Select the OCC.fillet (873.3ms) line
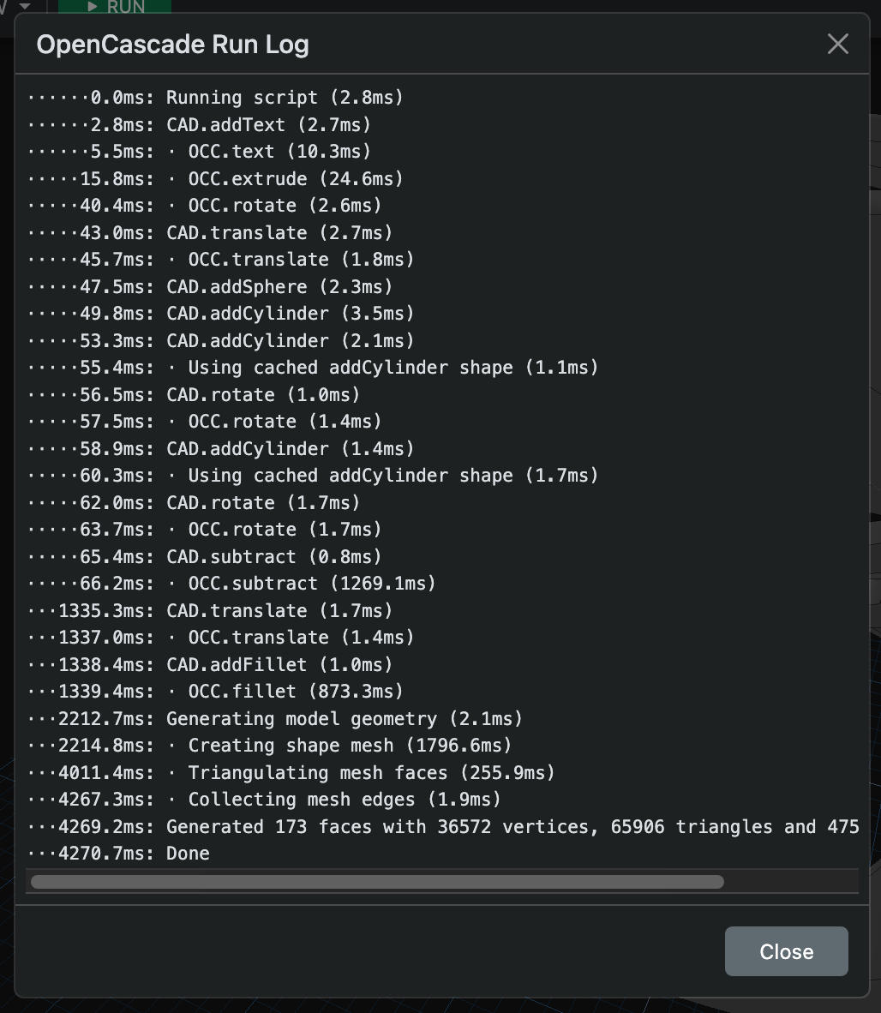Viewport: 881px width, 1013px height. (295, 692)
